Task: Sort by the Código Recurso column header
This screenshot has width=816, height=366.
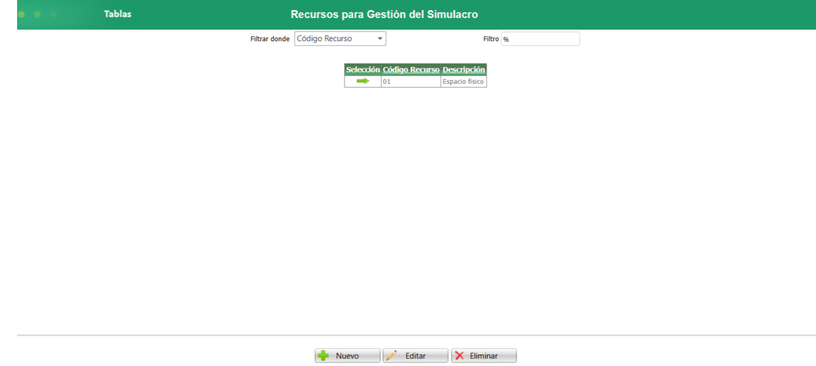Action: click(411, 70)
